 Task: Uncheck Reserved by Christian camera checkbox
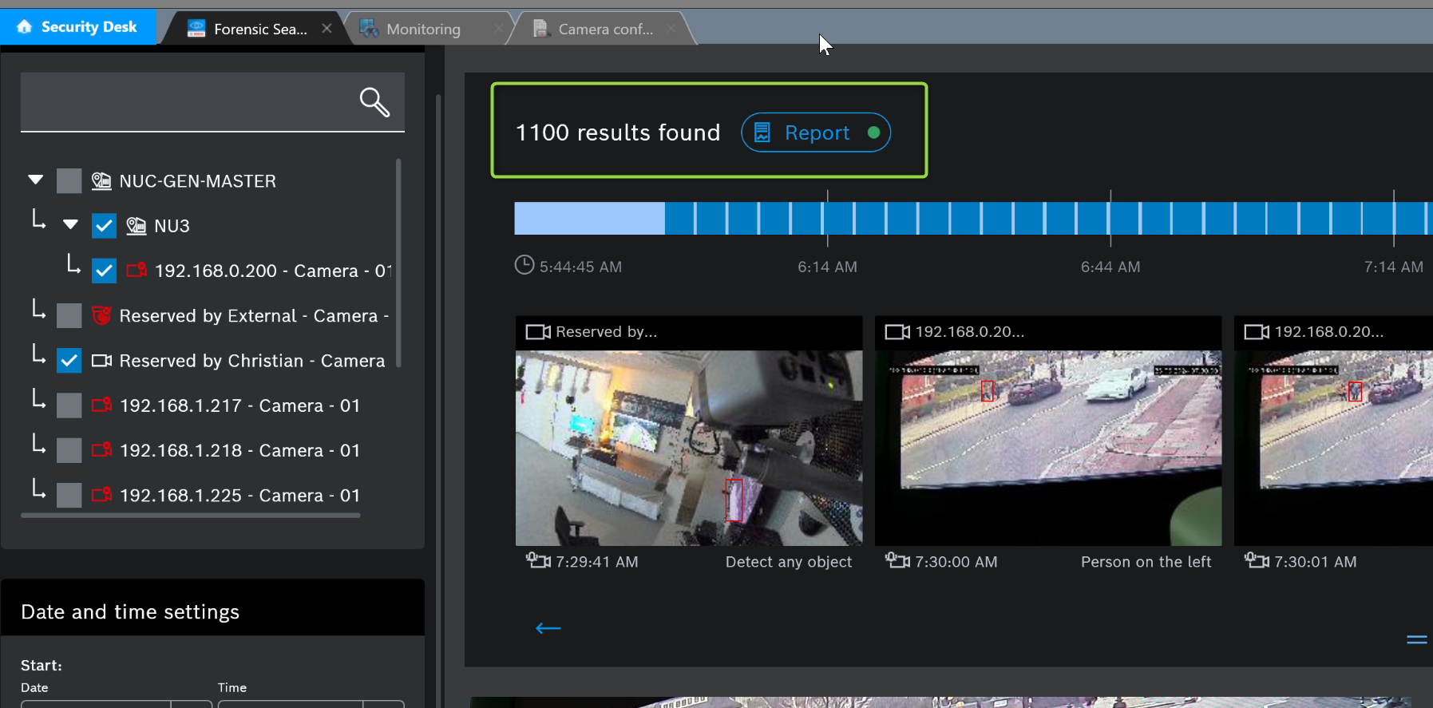coord(69,361)
